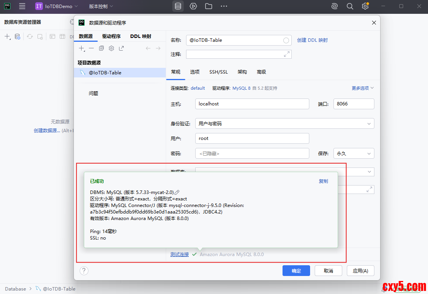
Task: Open the IoTDBDemo project dropdown
Action: pyautogui.click(x=57, y=6)
